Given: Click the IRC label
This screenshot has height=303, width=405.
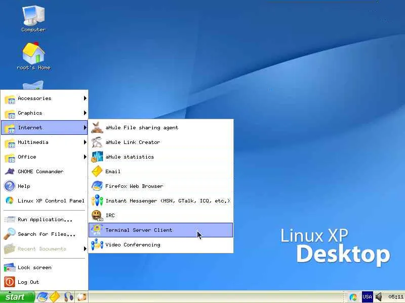Looking at the screenshot, I should tap(110, 216).
